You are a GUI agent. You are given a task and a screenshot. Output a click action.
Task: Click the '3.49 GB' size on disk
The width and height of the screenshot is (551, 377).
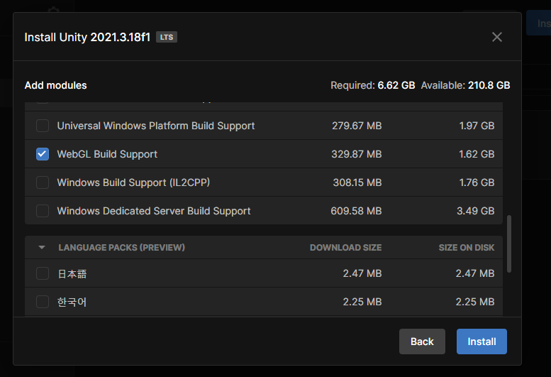pos(475,211)
